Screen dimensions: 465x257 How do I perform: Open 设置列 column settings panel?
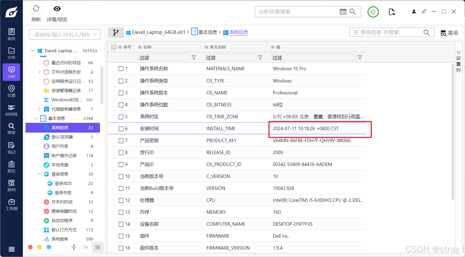(x=458, y=62)
